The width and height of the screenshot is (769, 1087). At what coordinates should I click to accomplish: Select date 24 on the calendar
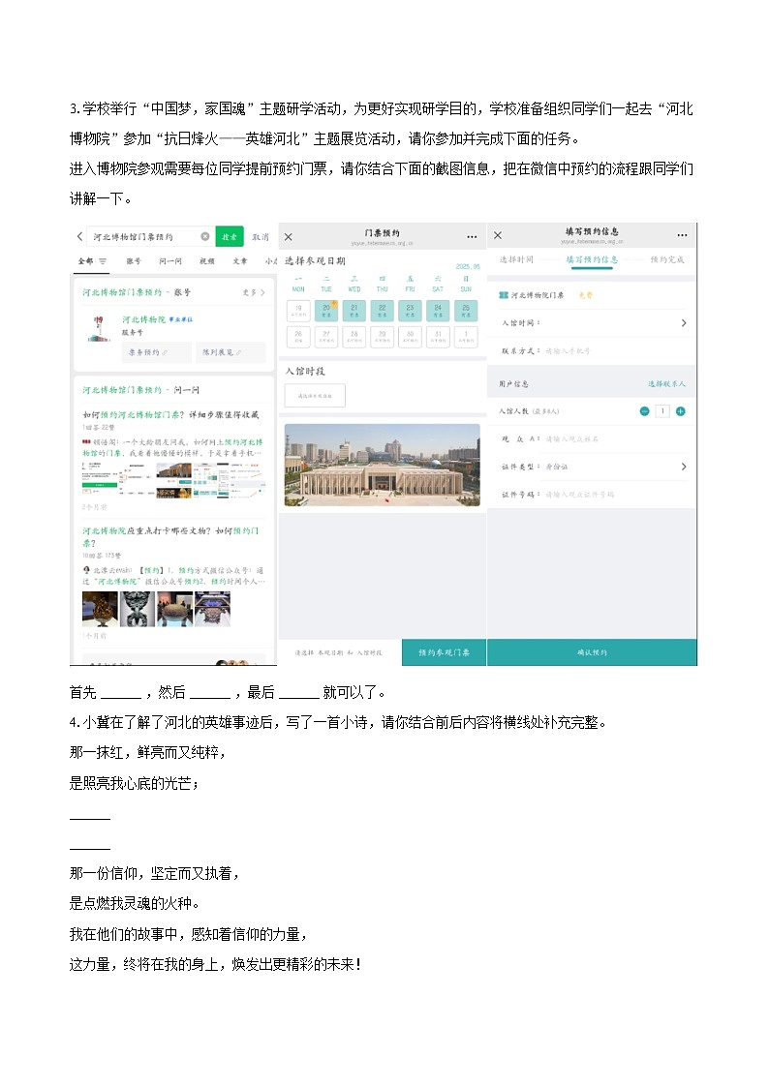pyautogui.click(x=438, y=311)
